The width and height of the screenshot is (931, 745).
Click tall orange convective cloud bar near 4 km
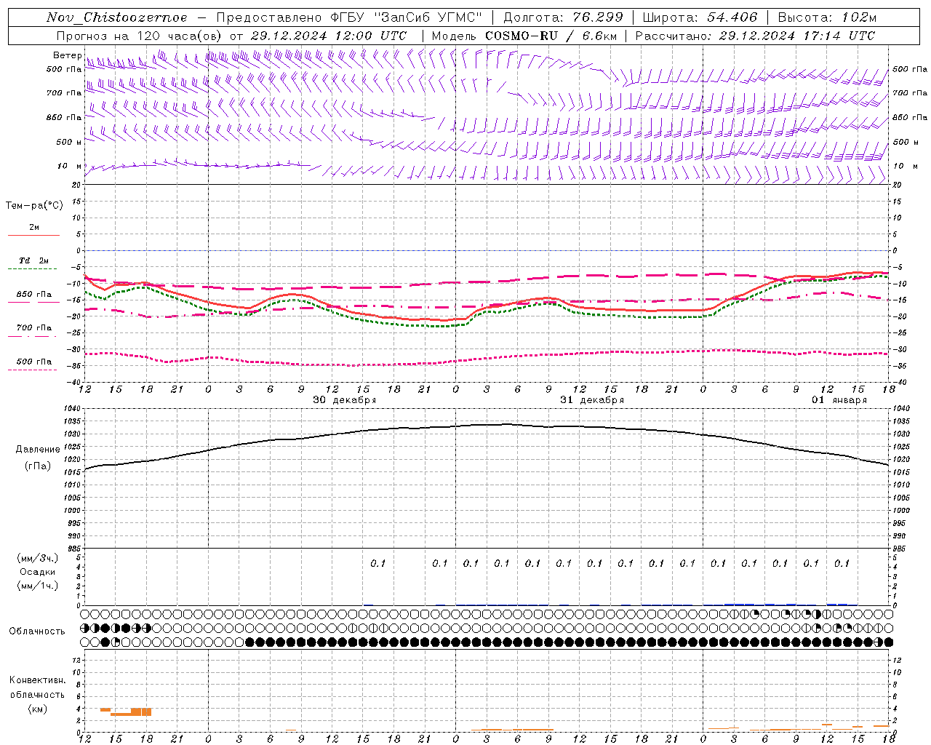pyautogui.click(x=141, y=712)
